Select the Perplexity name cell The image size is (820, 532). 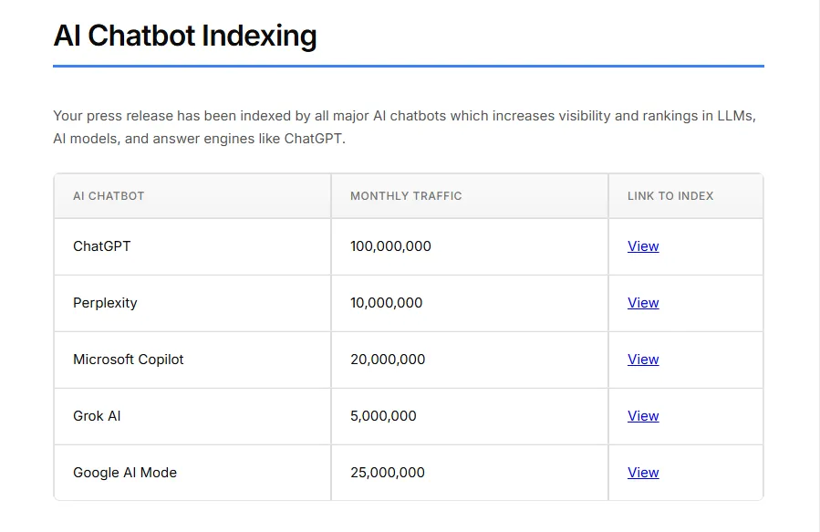click(x=105, y=303)
